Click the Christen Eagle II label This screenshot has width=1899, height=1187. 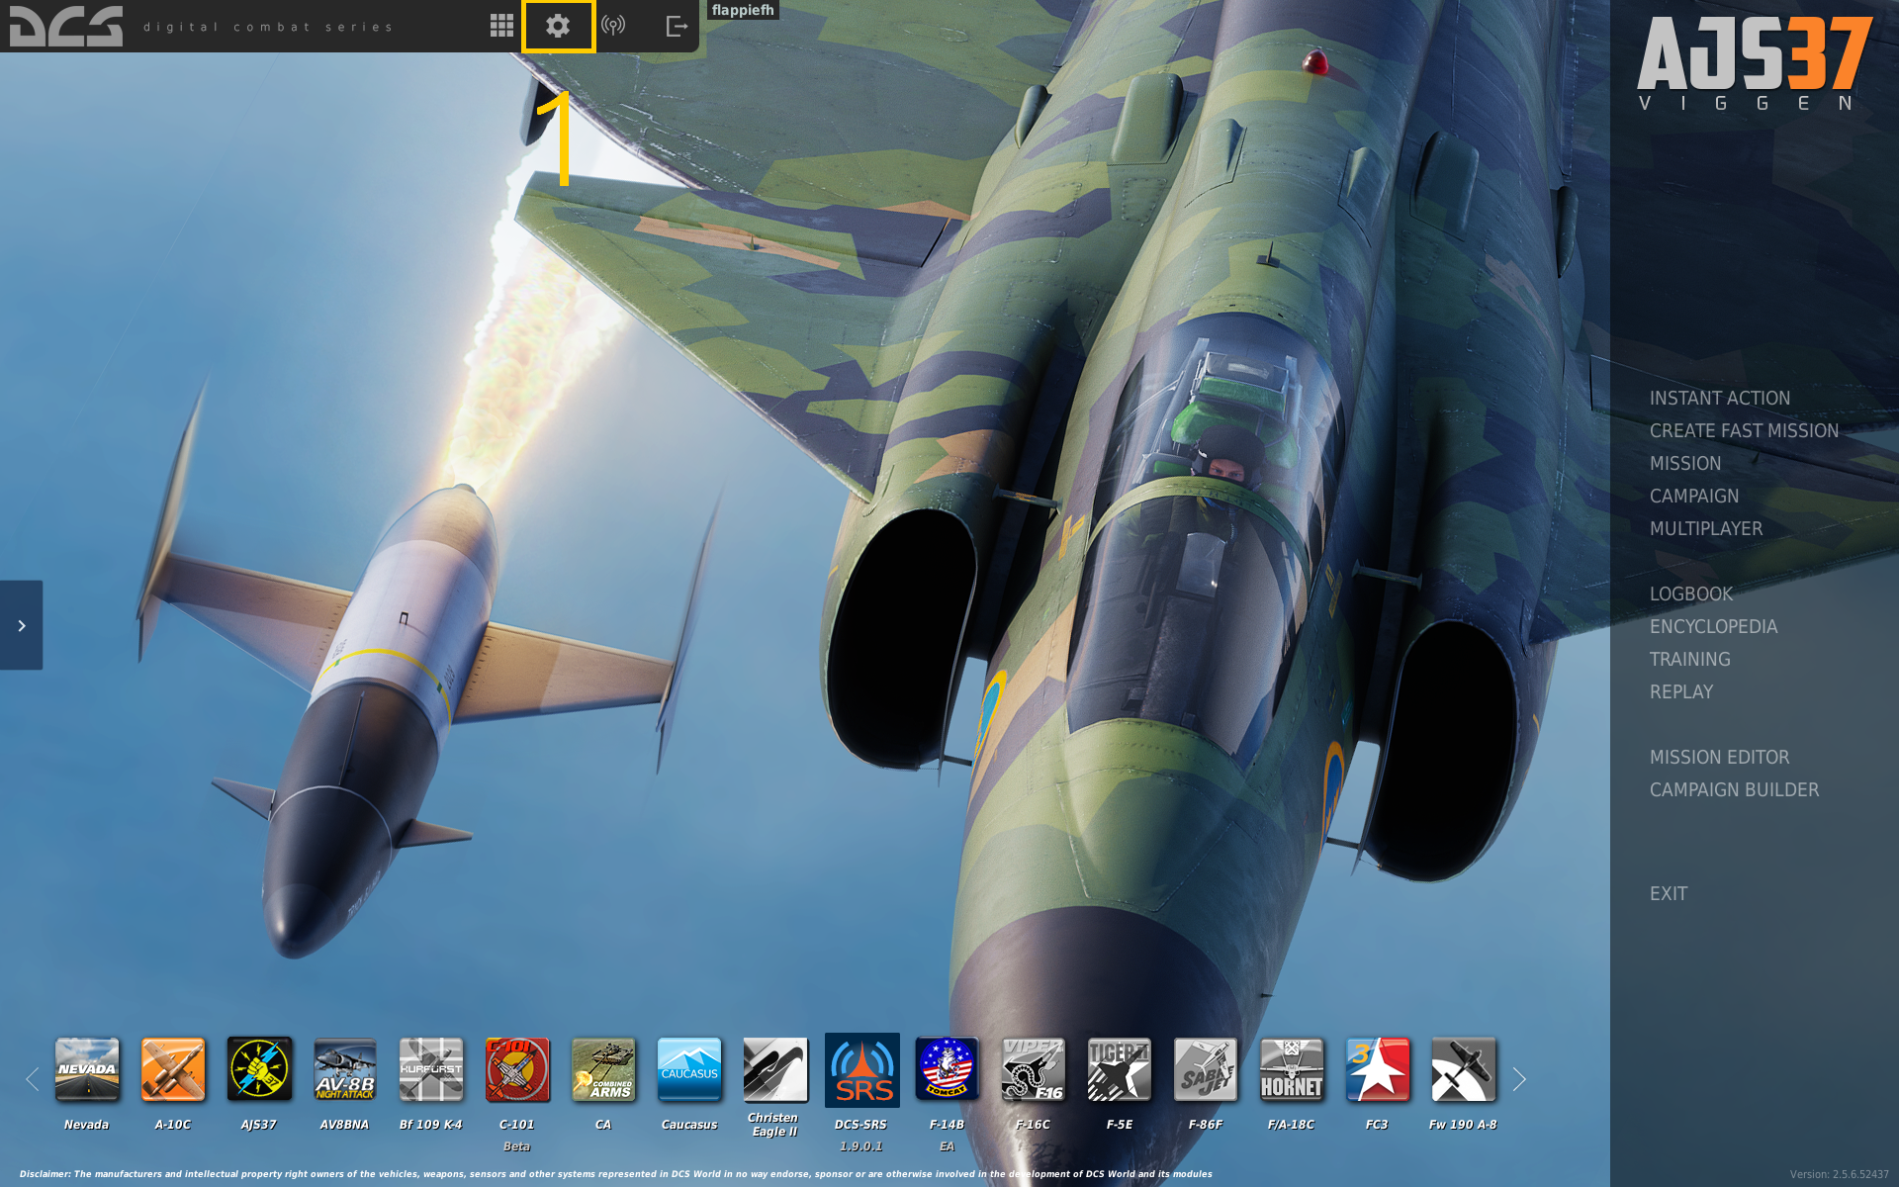tap(773, 1125)
